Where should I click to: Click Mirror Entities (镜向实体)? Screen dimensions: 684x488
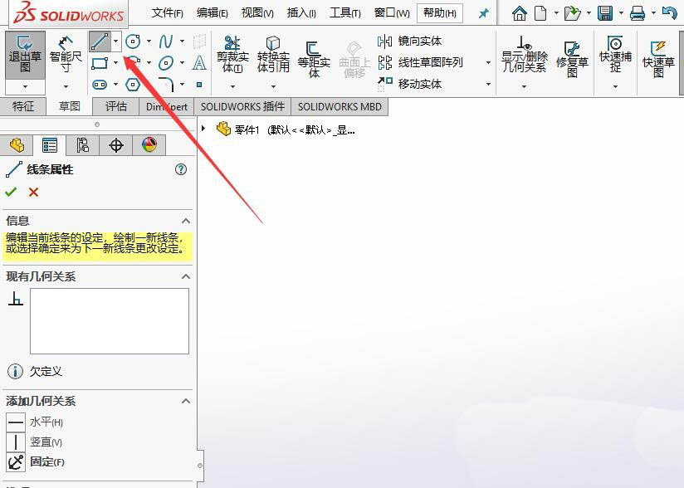coord(409,41)
